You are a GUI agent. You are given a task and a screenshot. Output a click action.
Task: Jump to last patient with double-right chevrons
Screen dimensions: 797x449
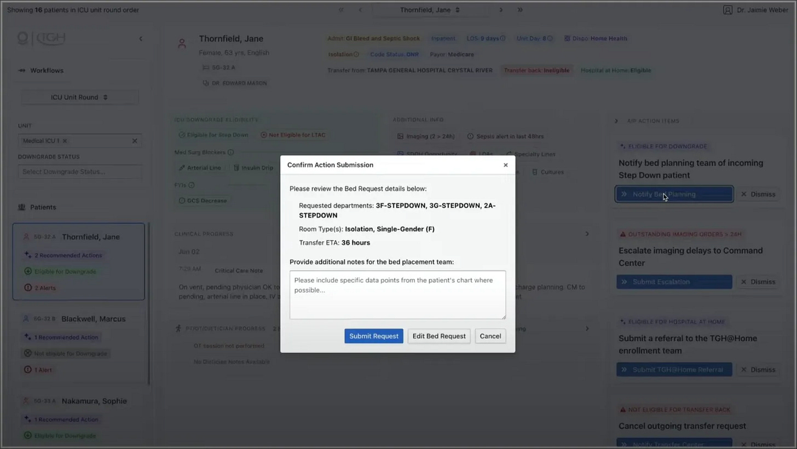click(x=520, y=10)
